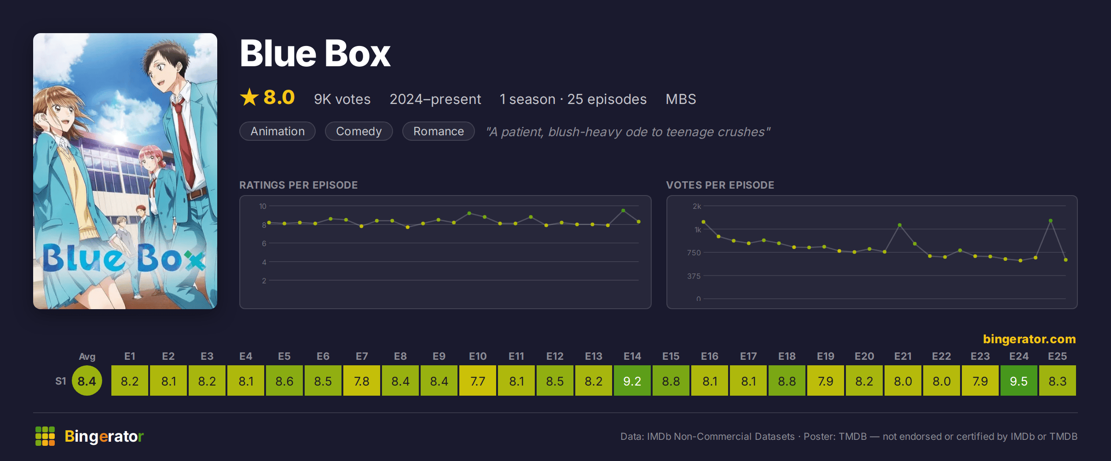
Task: Select the Comedy genre tag
Action: pyautogui.click(x=359, y=131)
